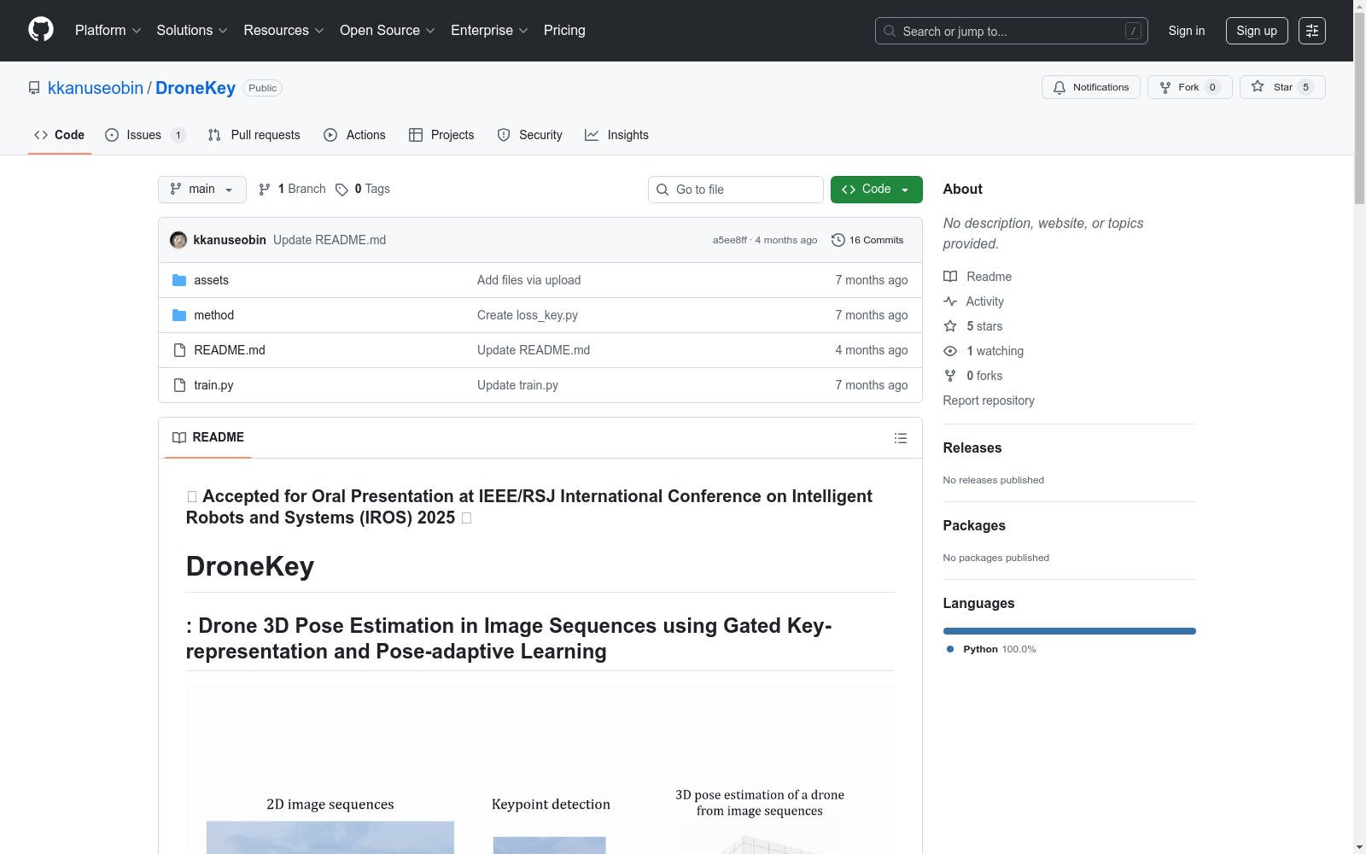Click the branch icon beside 1 Branch
Screen dimensions: 1366x854
[265, 190]
